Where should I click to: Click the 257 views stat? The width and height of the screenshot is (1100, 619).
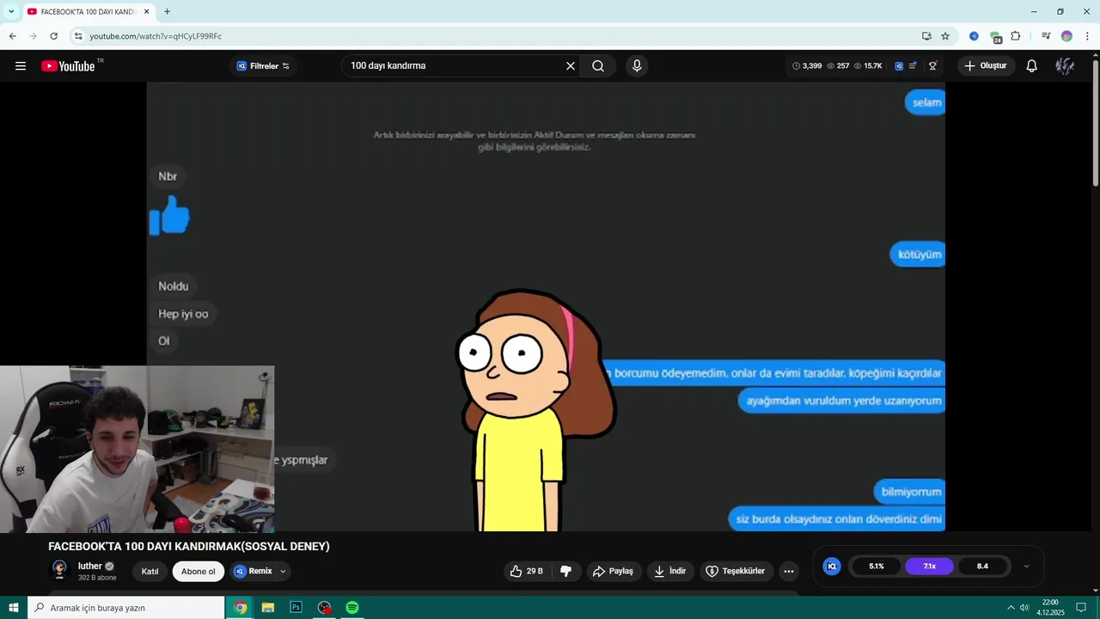(838, 66)
